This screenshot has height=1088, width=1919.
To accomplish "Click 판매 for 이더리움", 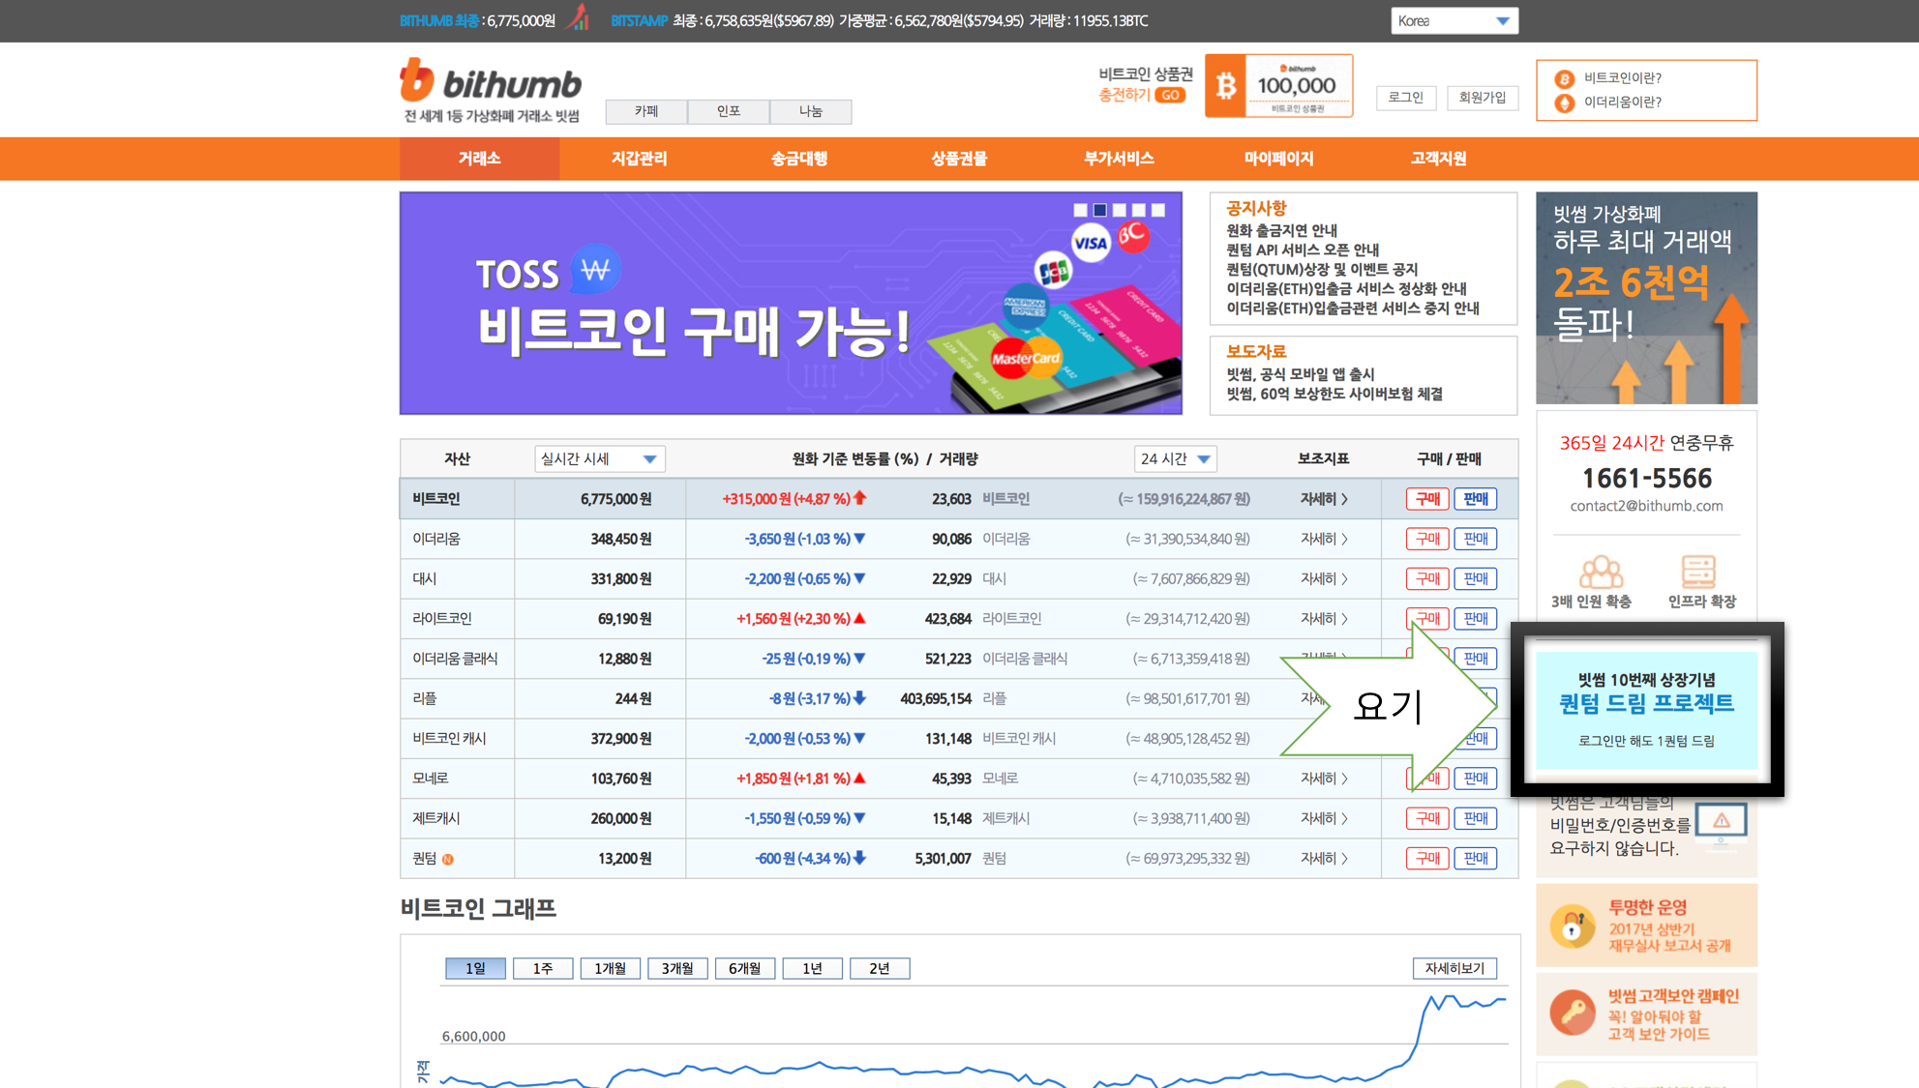I will tap(1475, 539).
